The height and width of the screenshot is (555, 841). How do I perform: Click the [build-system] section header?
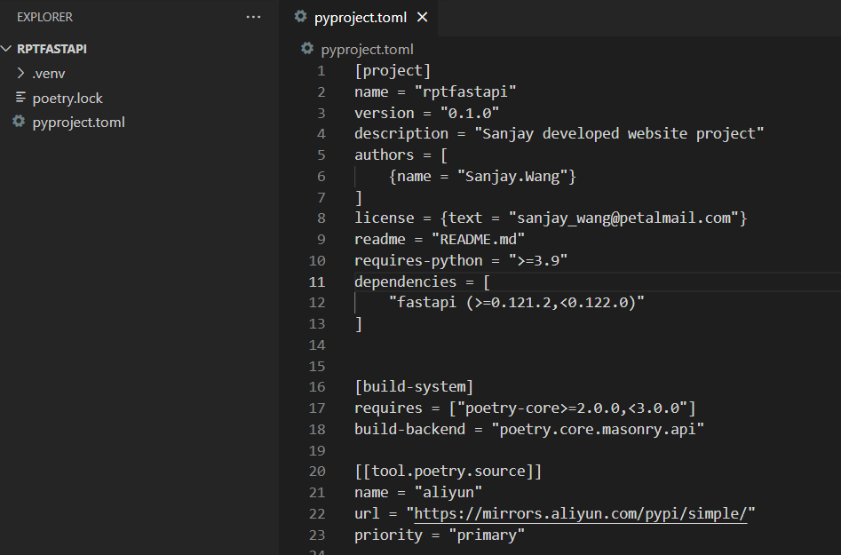(x=414, y=387)
